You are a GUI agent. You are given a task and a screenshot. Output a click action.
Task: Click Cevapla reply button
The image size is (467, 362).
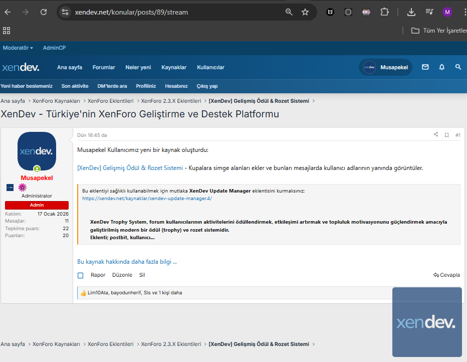click(446, 275)
